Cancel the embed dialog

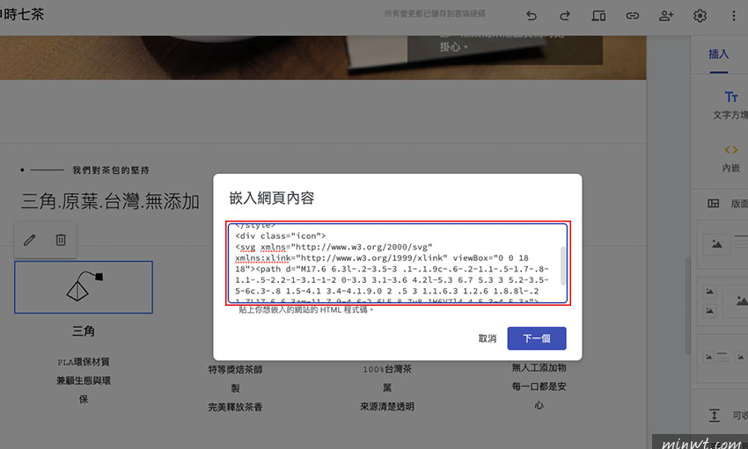point(488,338)
